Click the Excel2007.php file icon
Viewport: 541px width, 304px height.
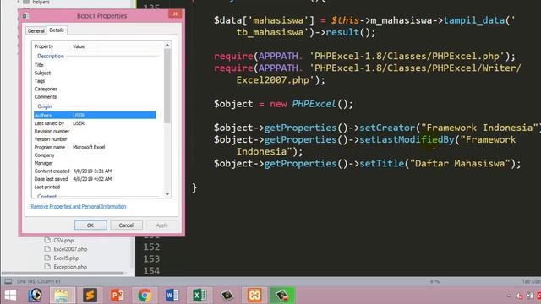47,249
